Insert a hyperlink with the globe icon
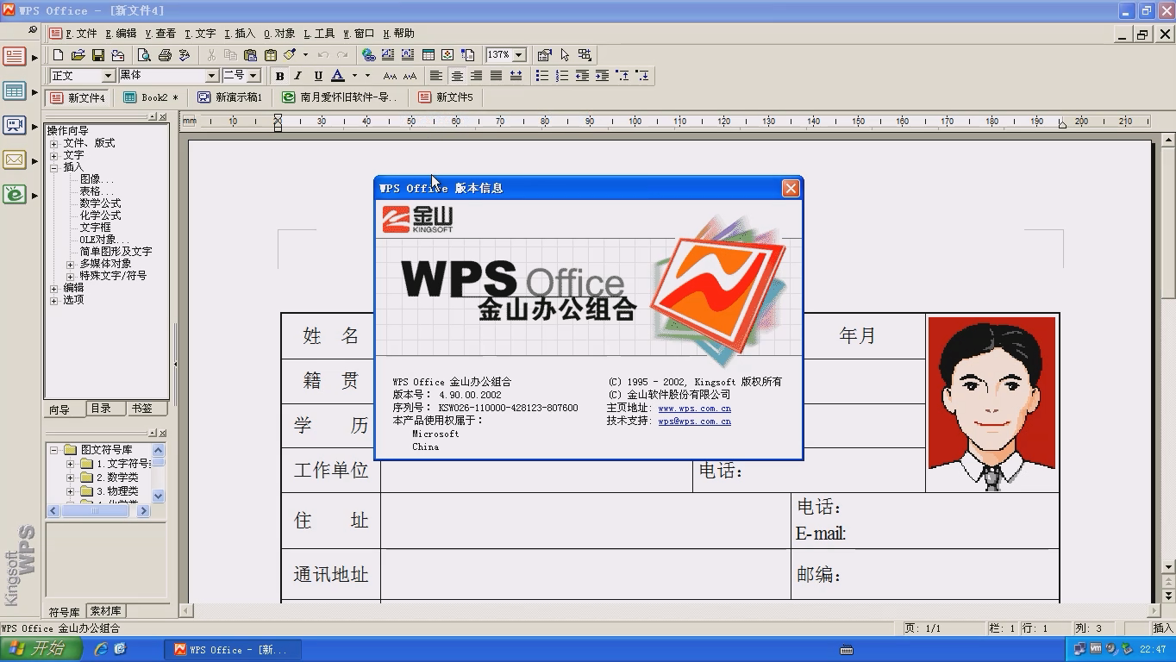The height and width of the screenshot is (662, 1176). click(x=368, y=54)
